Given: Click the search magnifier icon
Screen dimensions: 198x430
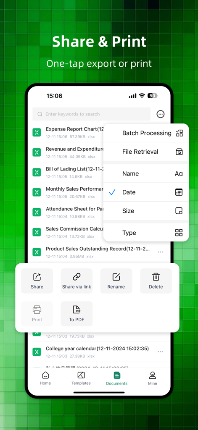Looking at the screenshot, I should 40,114.
